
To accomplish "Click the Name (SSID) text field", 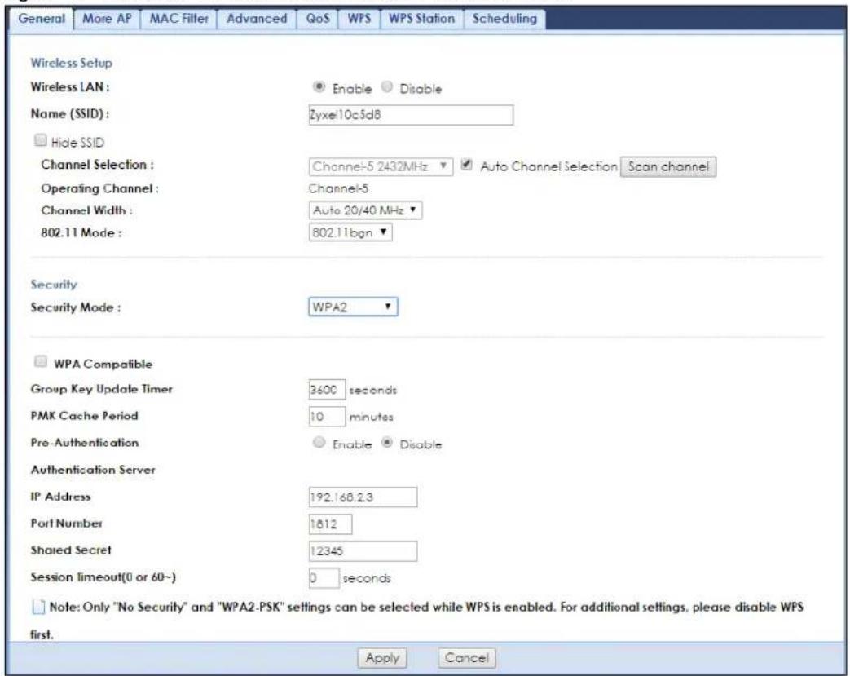I will 411,115.
